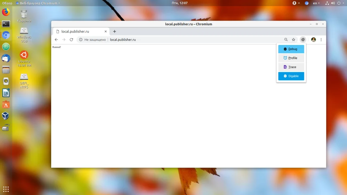Open the Веб-браузер Chromium app menu
This screenshot has width=347, height=195.
(x=38, y=3)
